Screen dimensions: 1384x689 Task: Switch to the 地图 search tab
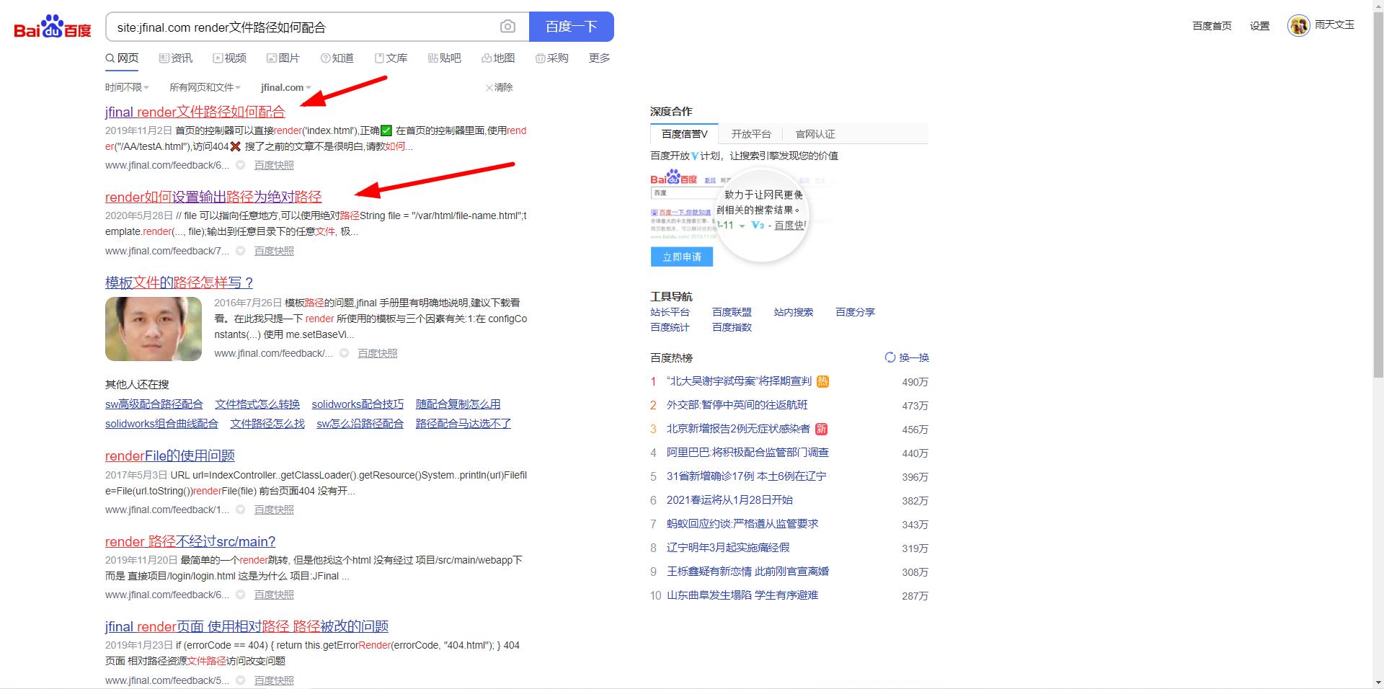pyautogui.click(x=499, y=58)
